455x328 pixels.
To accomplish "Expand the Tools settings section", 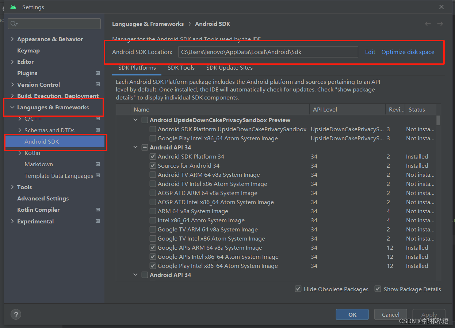I will click(13, 187).
